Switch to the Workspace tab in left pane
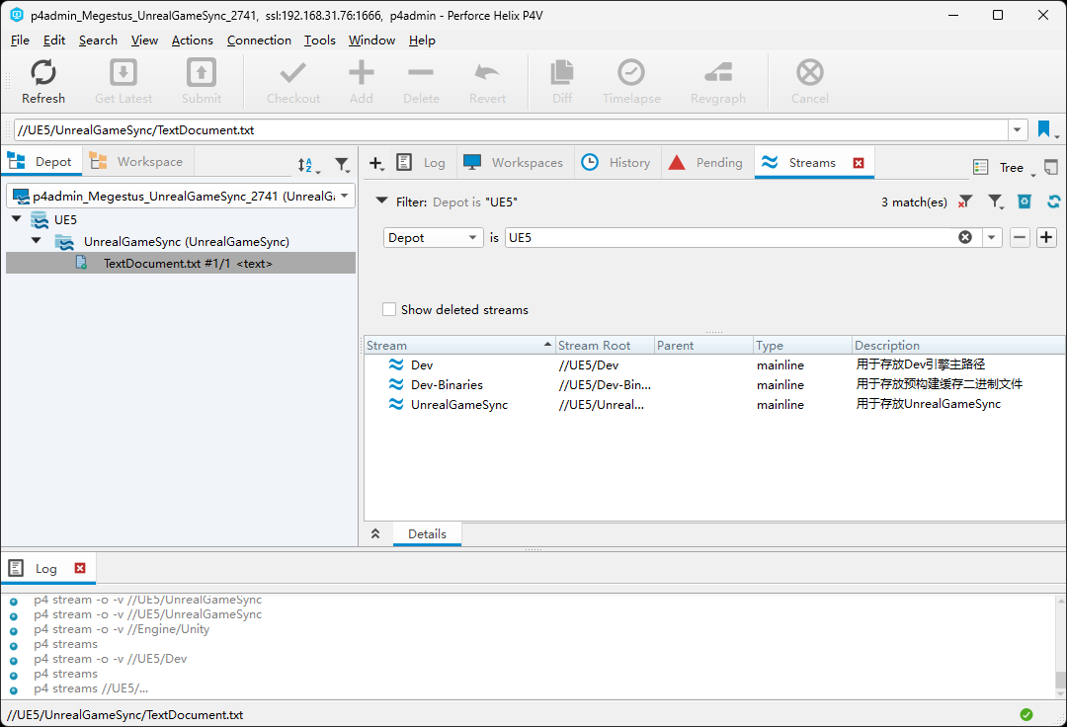 coord(137,162)
